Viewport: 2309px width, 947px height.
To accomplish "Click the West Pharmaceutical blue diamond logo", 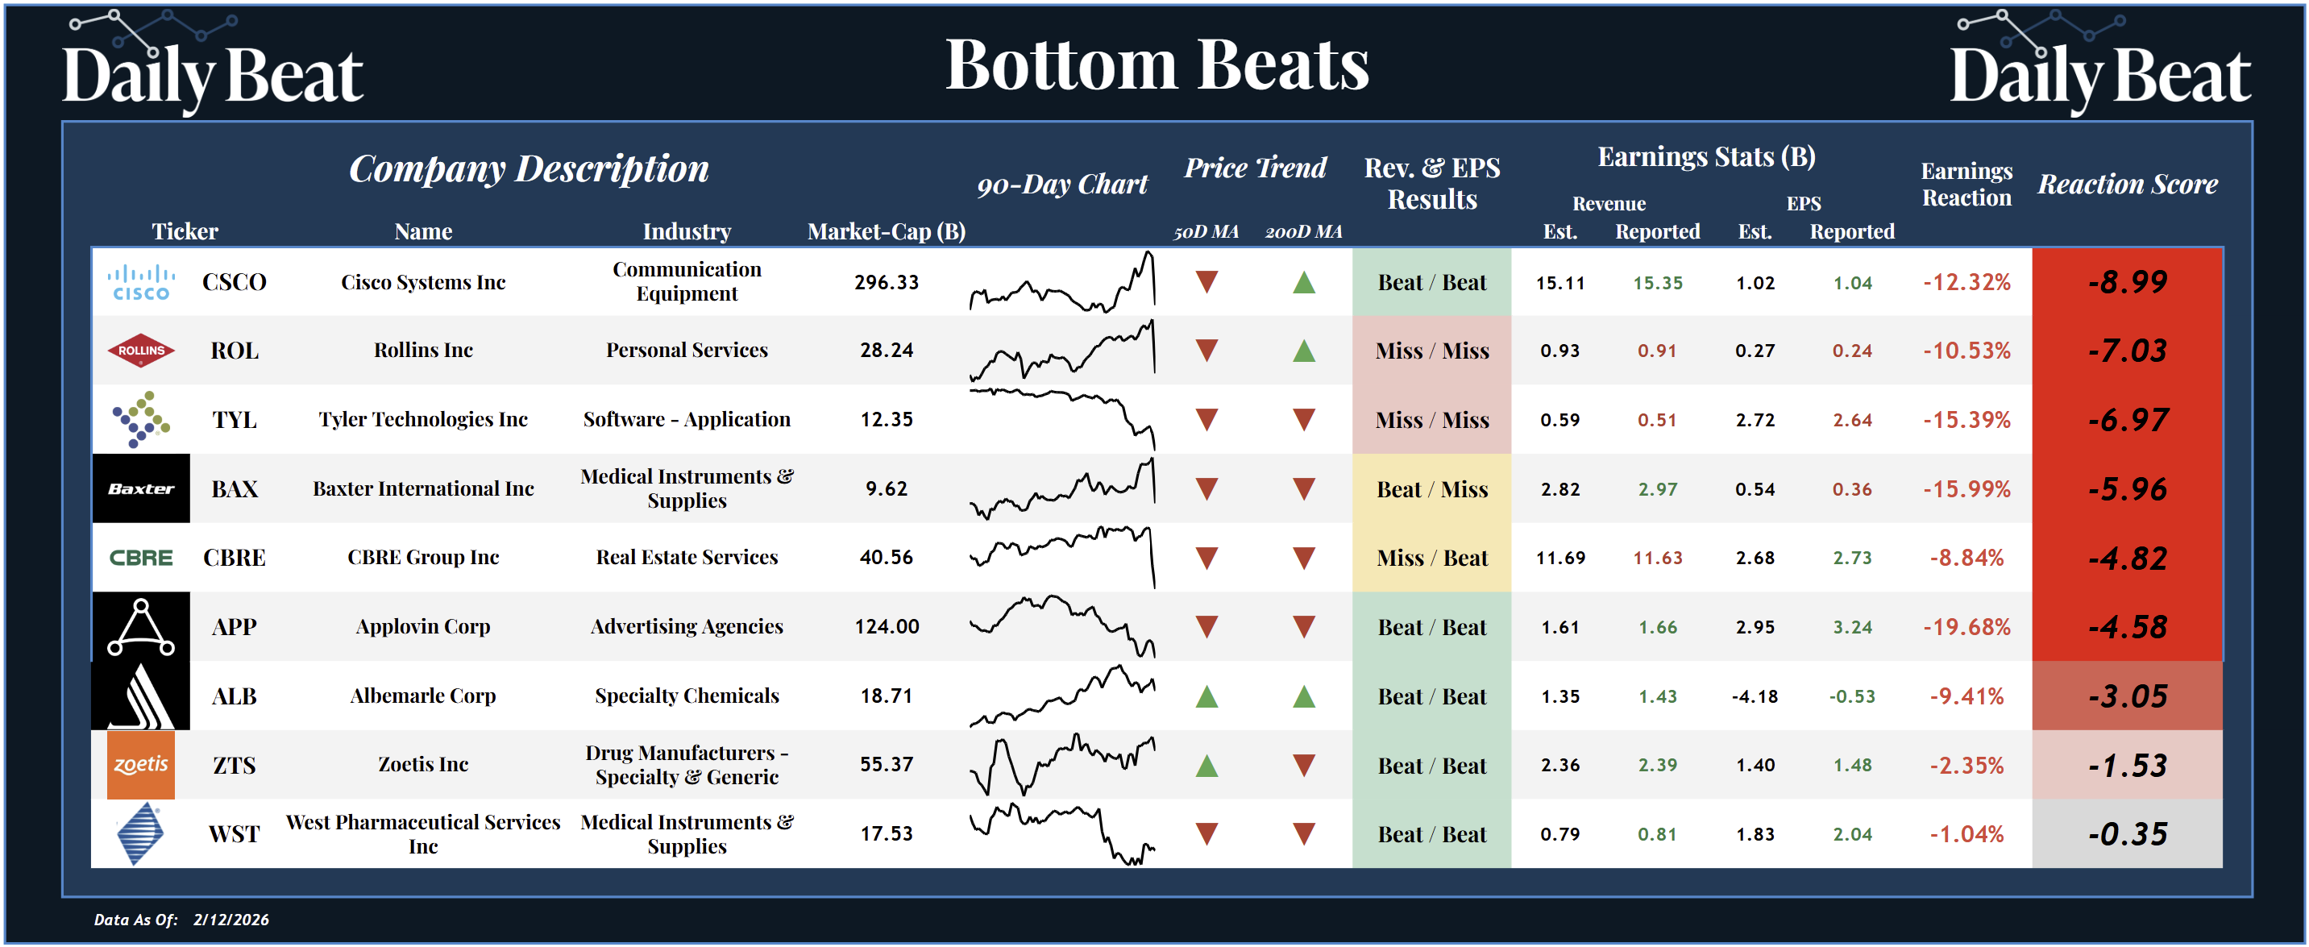I will coord(141,834).
